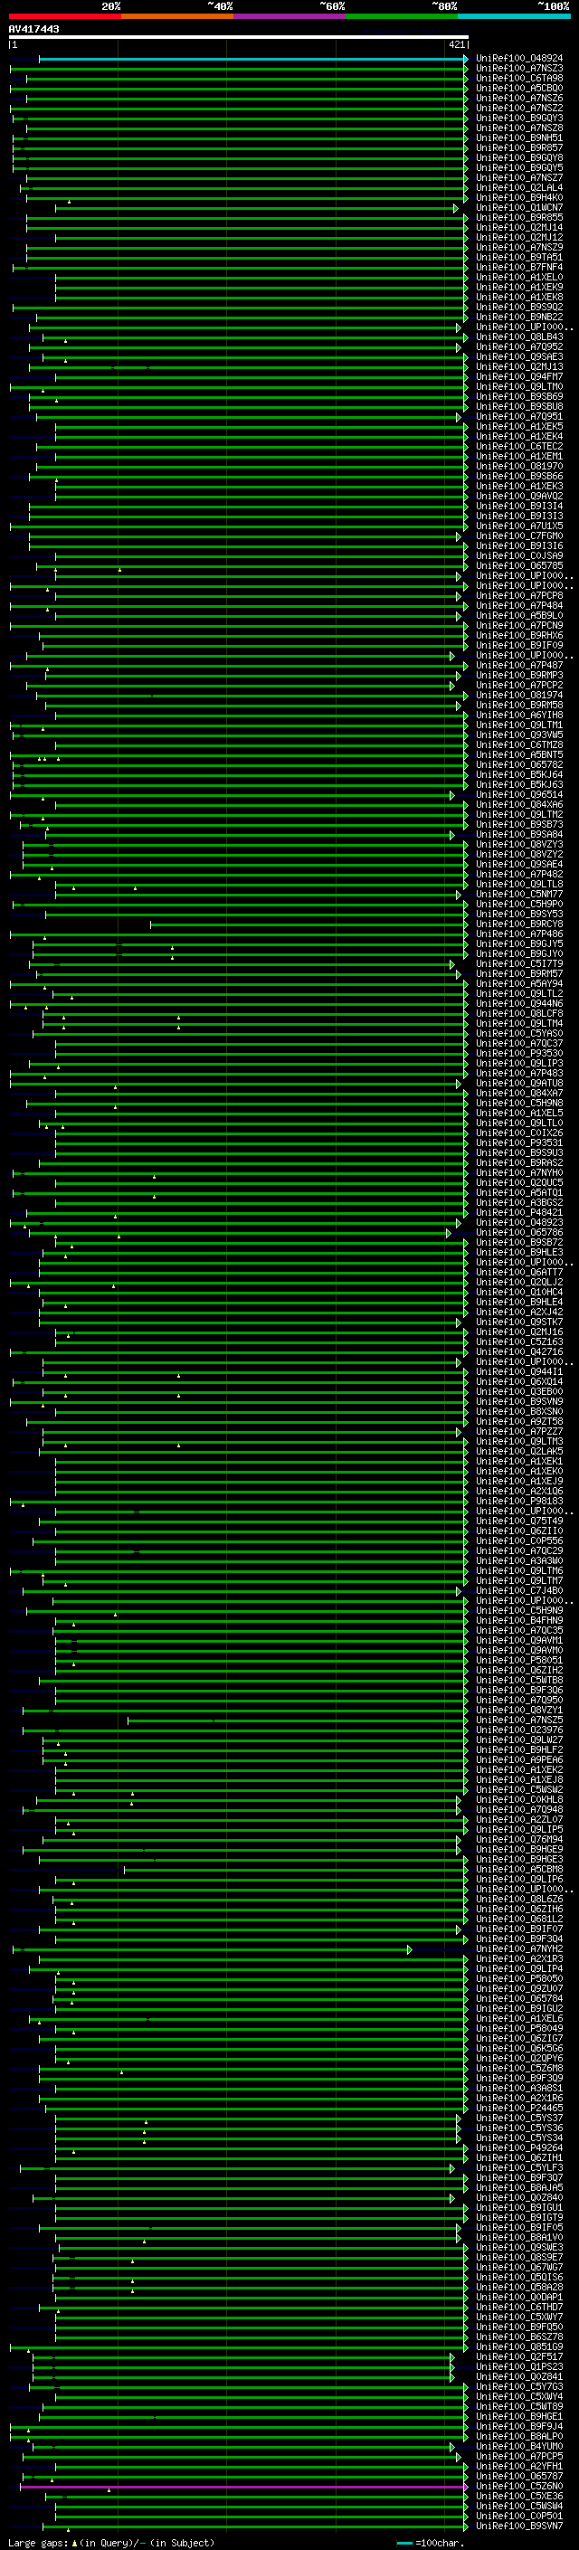Click the AV417443 query name label
This screenshot has width=579, height=2550.
click(33, 29)
